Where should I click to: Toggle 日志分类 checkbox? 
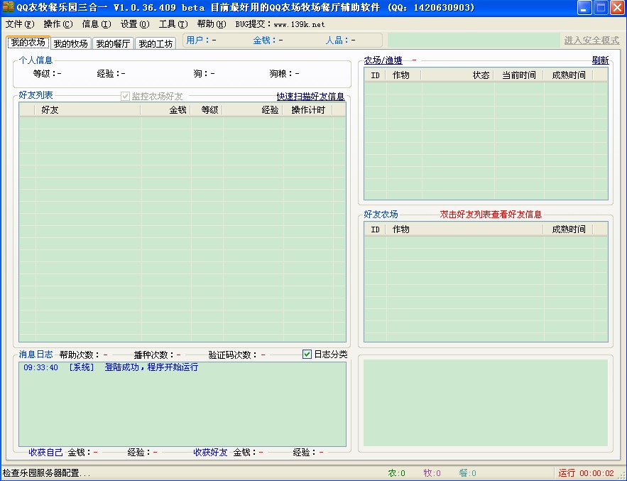(x=325, y=354)
